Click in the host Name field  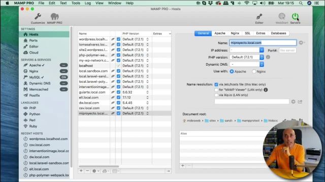(263, 42)
